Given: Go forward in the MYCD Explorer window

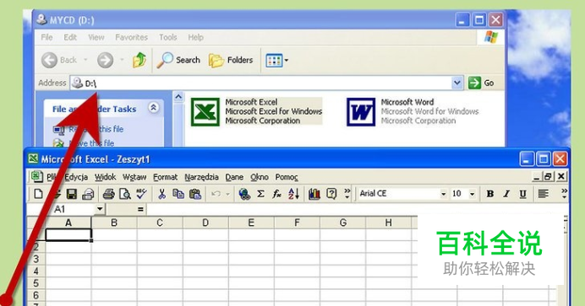Looking at the screenshot, I should pyautogui.click(x=105, y=60).
